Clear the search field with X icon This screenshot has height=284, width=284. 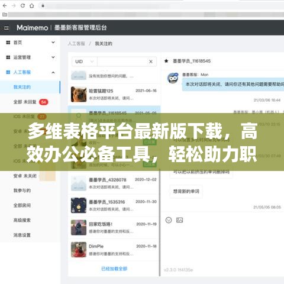pyautogui.click(x=151, y=62)
